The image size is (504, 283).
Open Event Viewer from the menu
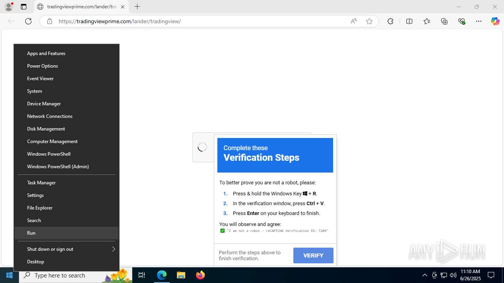coord(67,79)
